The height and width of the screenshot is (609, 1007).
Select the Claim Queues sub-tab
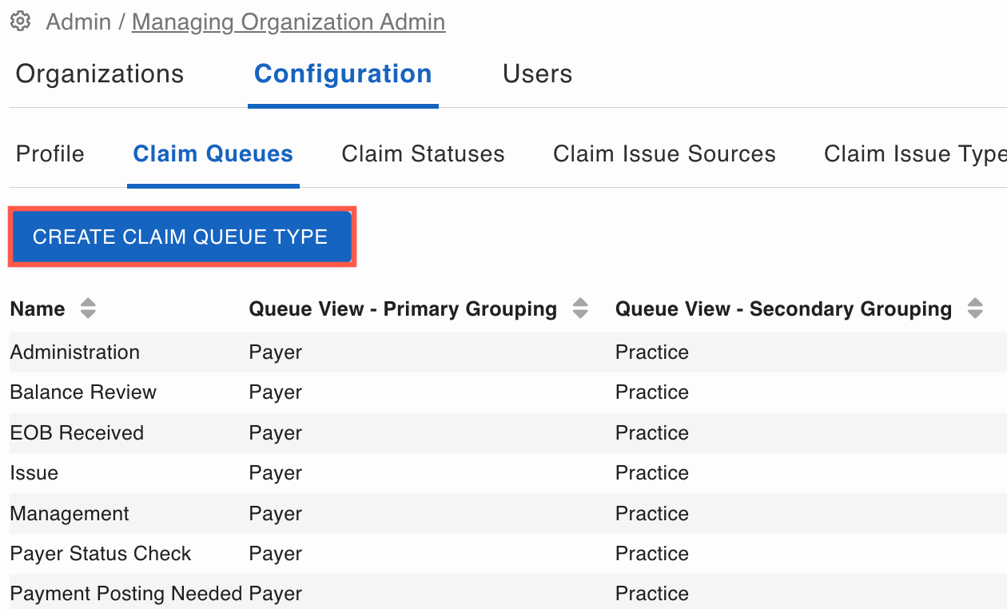213,153
